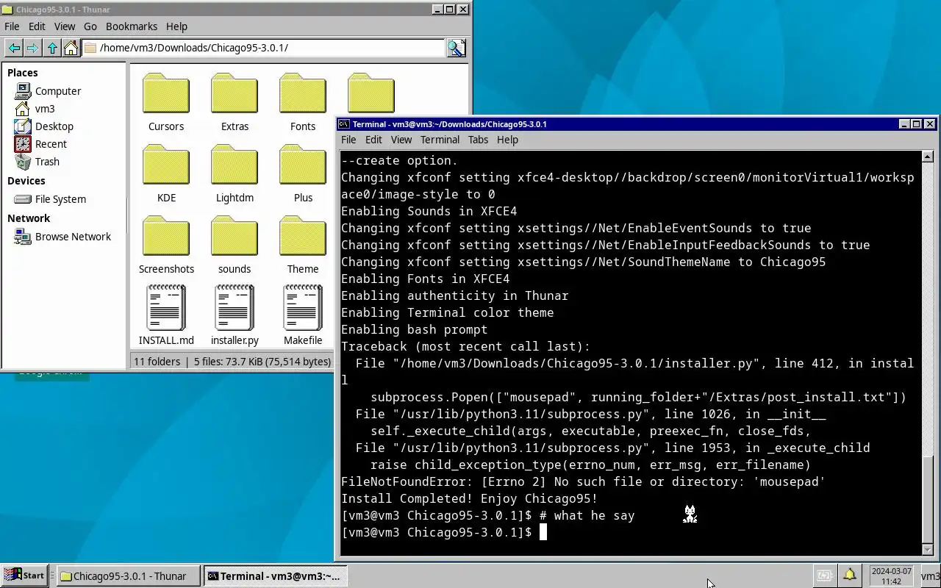Click the battery power tray icon

coord(825,576)
